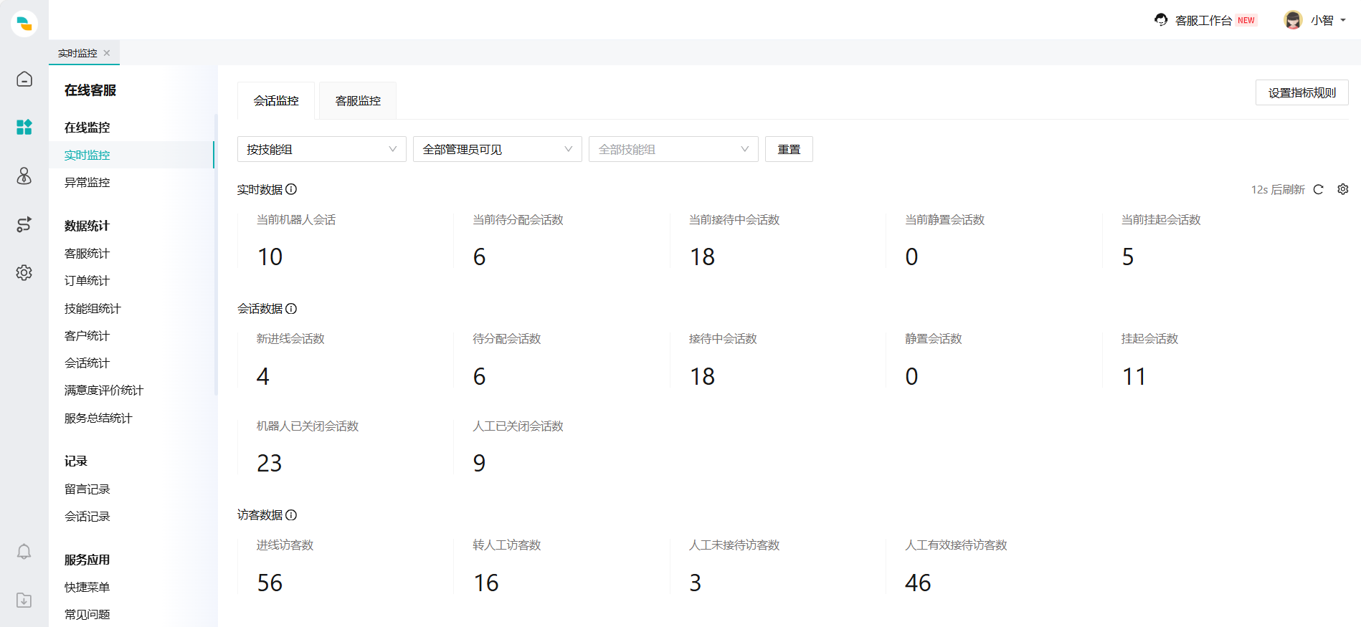Screen dimensions: 1361x627
Task: Switch to the 会话监控 tab
Action: (x=276, y=101)
